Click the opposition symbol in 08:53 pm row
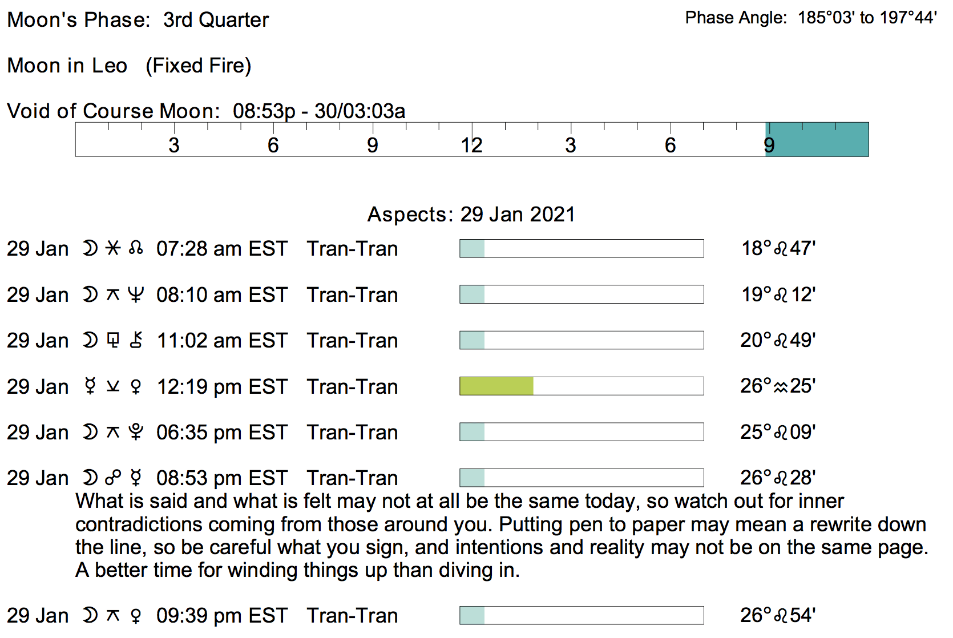Image resolution: width=953 pixels, height=638 pixels. tap(113, 478)
